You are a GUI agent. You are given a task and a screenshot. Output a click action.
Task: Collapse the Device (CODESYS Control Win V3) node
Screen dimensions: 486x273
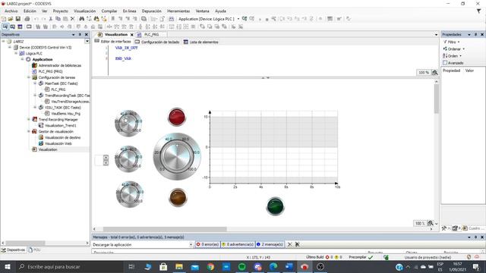[x=10, y=47]
